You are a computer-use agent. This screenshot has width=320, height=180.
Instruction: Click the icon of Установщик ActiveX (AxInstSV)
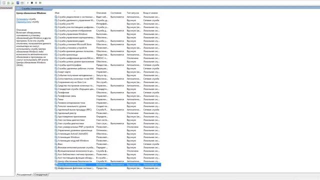pos(56,133)
